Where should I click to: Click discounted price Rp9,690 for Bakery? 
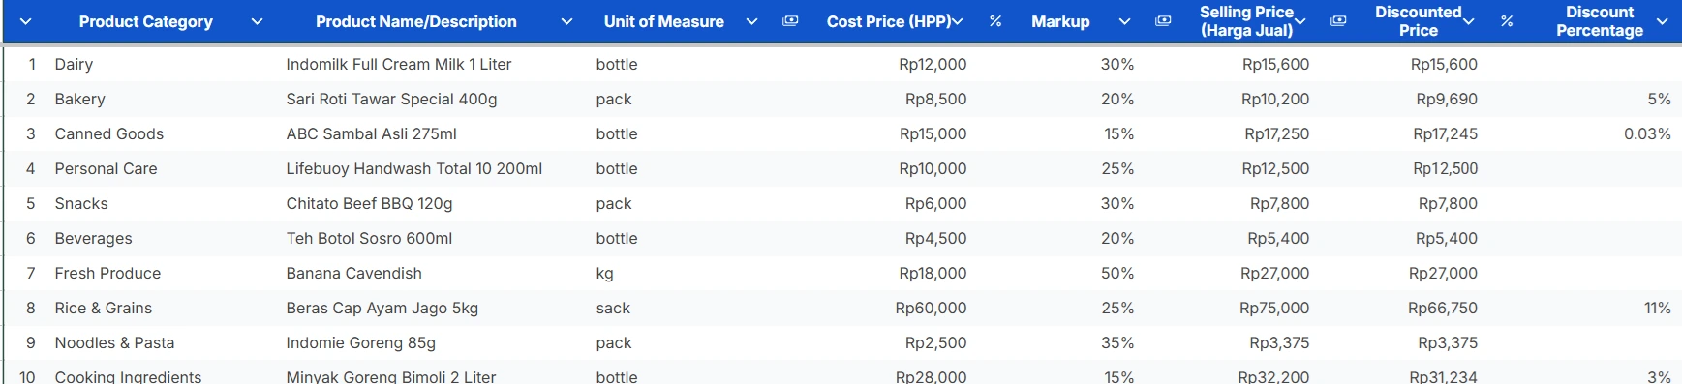tap(1447, 100)
